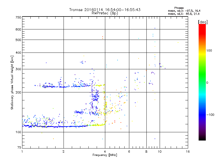Click the rainbow phase colorbar

[x=202, y=82]
